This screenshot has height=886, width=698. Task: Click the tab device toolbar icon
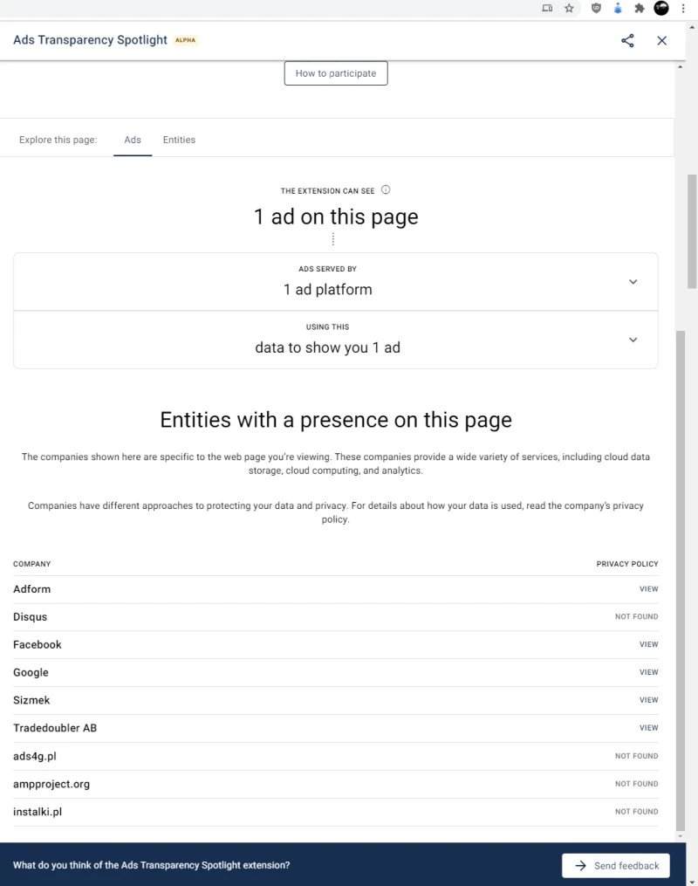(547, 8)
